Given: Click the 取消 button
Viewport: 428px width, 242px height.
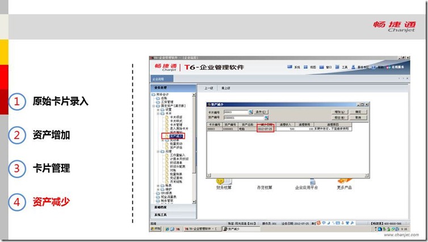Looking at the screenshot, I should 358,118.
